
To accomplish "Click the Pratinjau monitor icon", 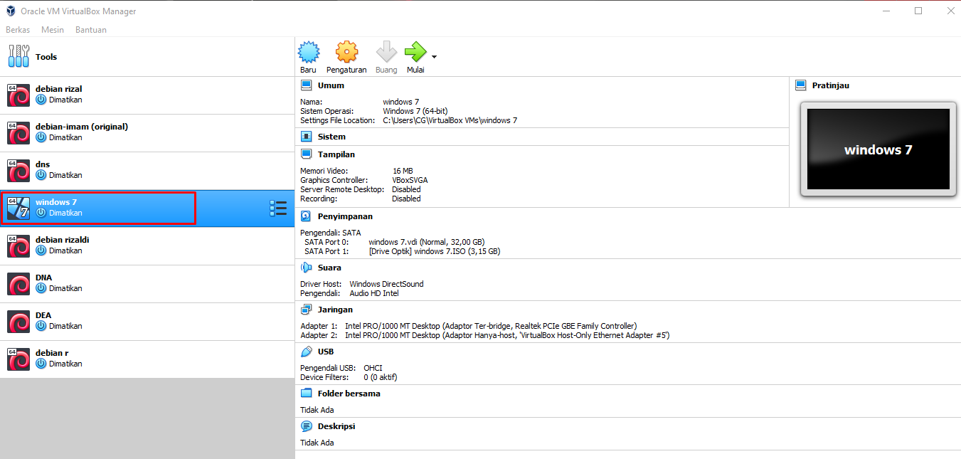I will (800, 85).
